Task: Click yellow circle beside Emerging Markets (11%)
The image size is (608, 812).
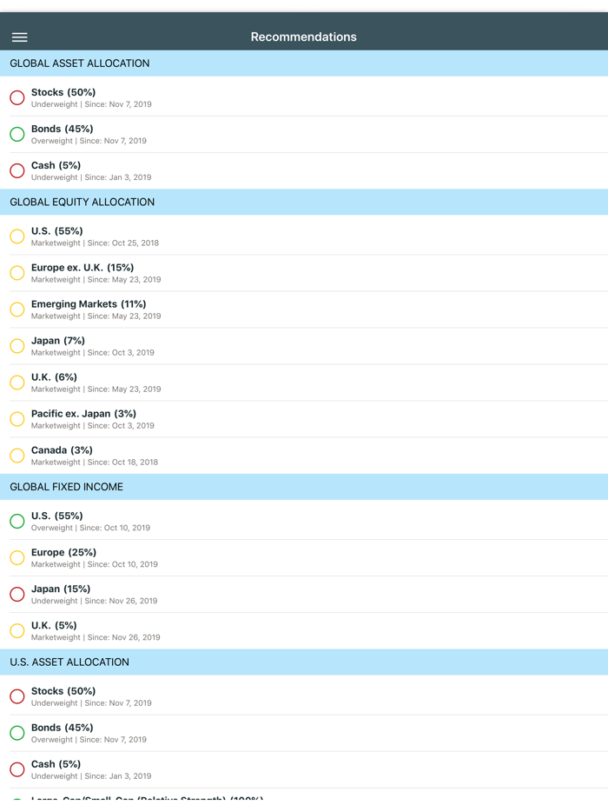Action: click(x=17, y=309)
